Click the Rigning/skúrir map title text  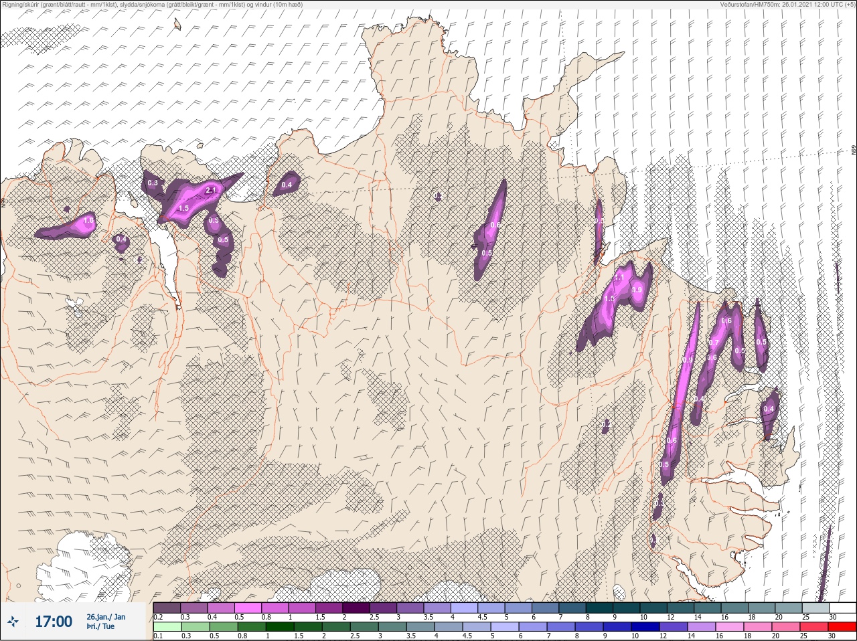tap(152, 5)
